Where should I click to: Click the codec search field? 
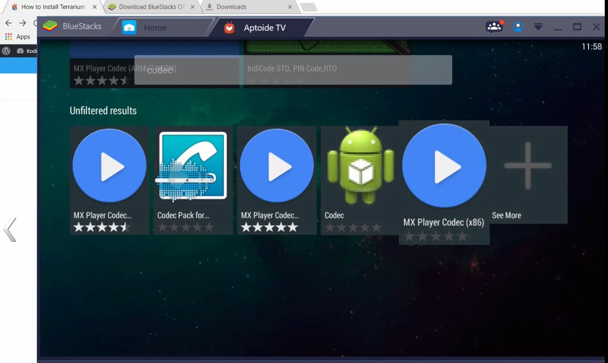click(293, 70)
